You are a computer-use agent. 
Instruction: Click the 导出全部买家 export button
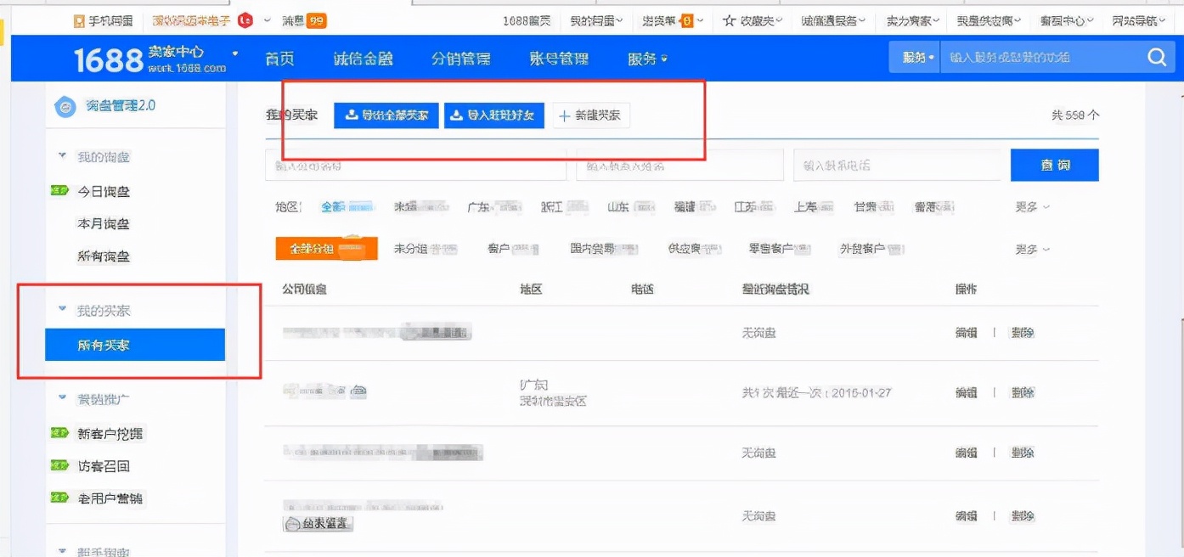[x=386, y=115]
